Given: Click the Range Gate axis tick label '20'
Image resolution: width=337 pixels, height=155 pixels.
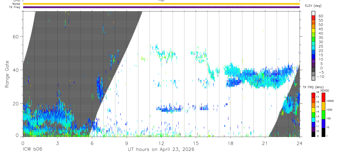Looking at the screenshot, I should click(16, 104).
